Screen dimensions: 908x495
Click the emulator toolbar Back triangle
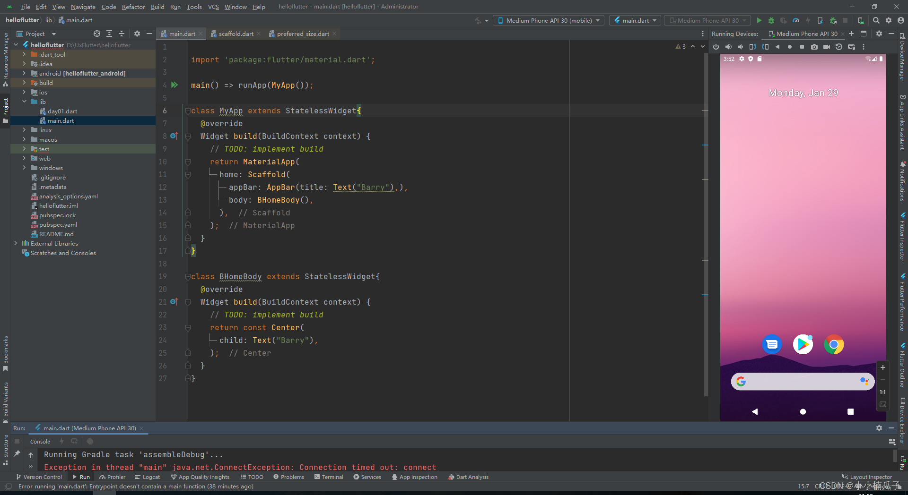click(777, 47)
